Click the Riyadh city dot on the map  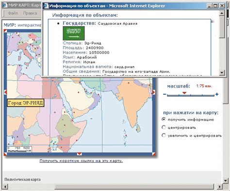click(79, 92)
